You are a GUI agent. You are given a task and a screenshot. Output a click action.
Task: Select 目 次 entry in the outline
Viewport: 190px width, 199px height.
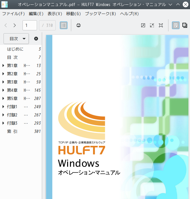12,57
